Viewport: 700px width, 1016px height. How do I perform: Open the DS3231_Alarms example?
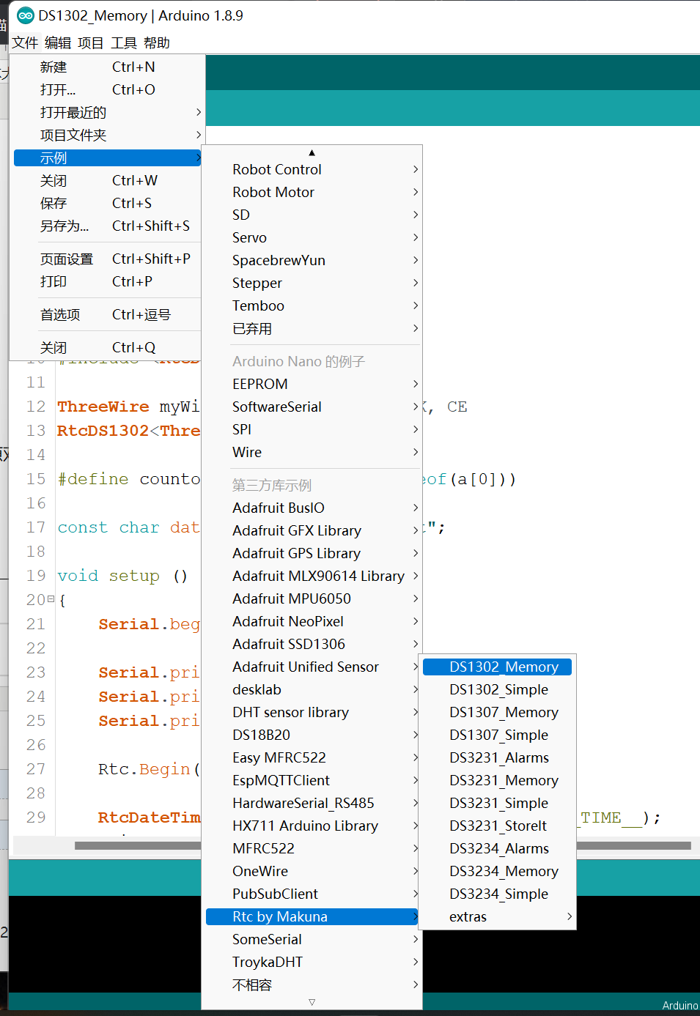497,757
